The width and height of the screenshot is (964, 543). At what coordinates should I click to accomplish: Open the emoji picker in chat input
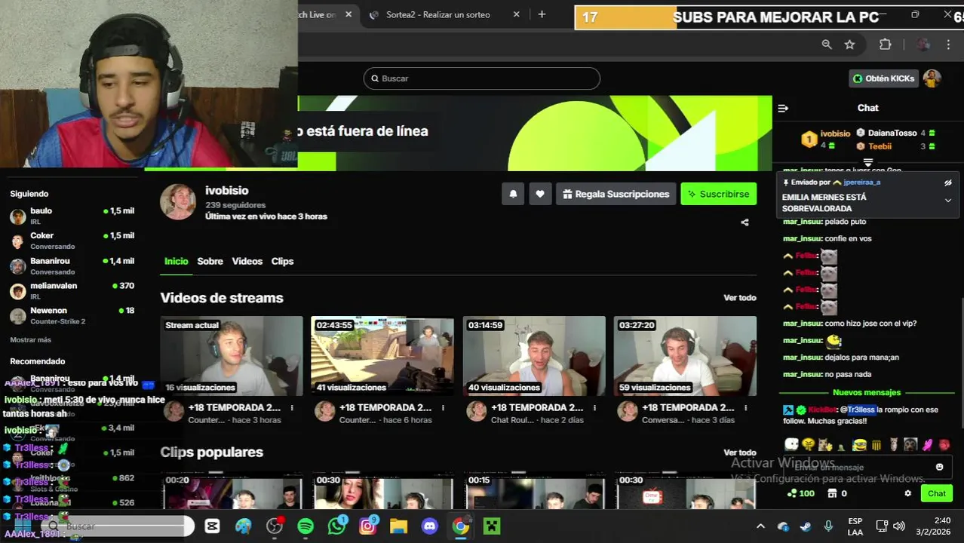939,467
